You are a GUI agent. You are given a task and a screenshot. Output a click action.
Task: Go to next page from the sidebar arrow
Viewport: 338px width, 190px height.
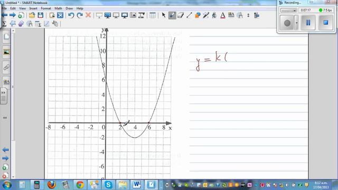[6, 158]
